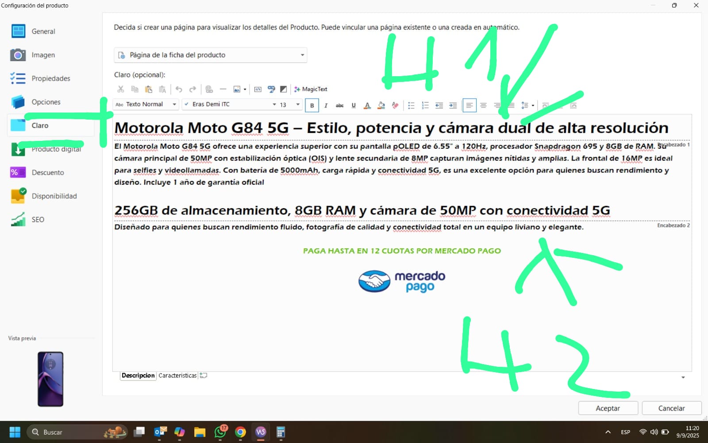
Task: Toggle italic formatting
Action: tap(326, 105)
